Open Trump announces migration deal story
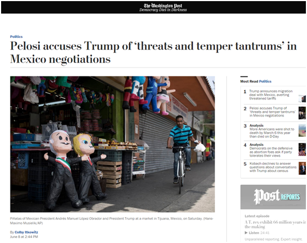The image size is (307, 243). pos(271,95)
